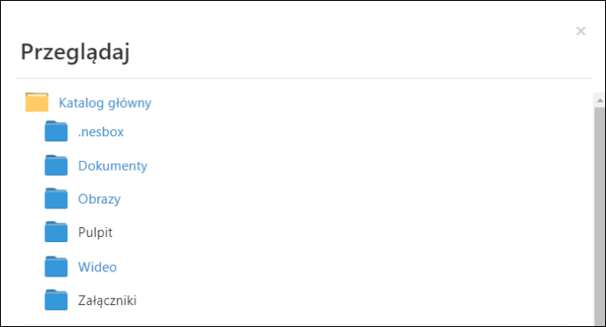
Task: Choose the Załączniki folder label
Action: [107, 300]
